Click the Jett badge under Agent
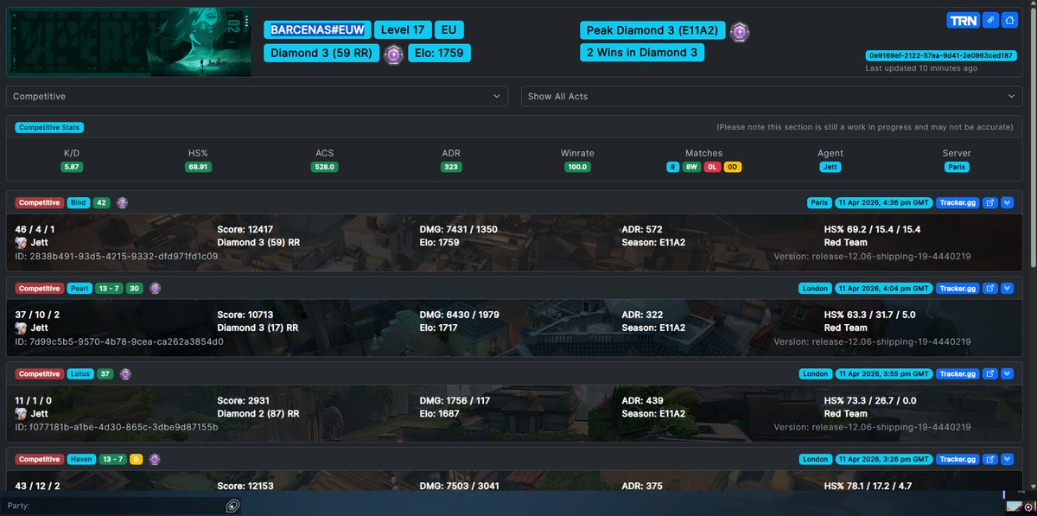This screenshot has height=516, width=1037. coord(830,167)
